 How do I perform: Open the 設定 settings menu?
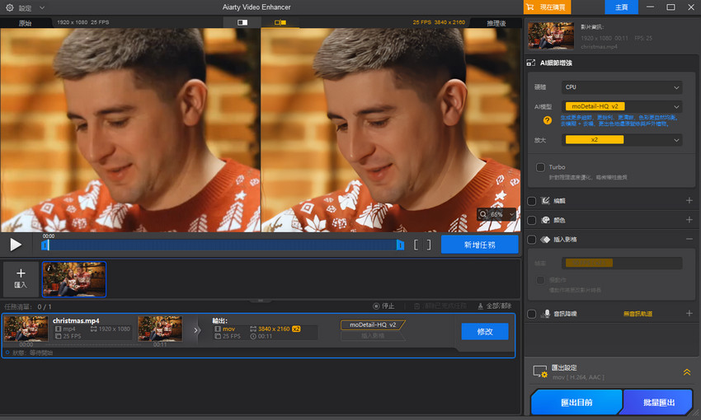25,7
